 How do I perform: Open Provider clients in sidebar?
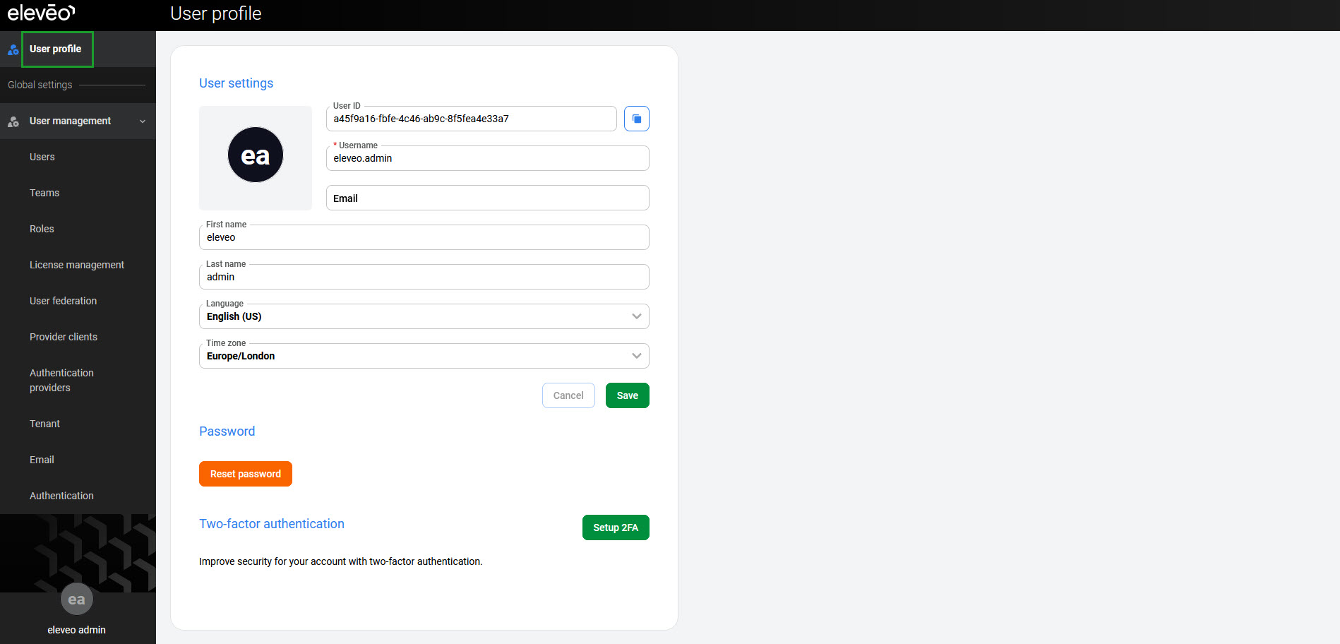(64, 337)
